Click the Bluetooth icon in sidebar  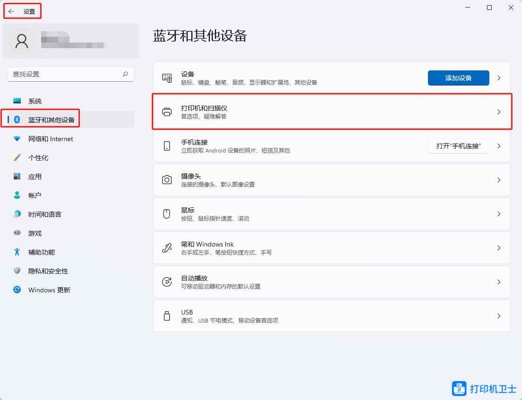(x=17, y=119)
